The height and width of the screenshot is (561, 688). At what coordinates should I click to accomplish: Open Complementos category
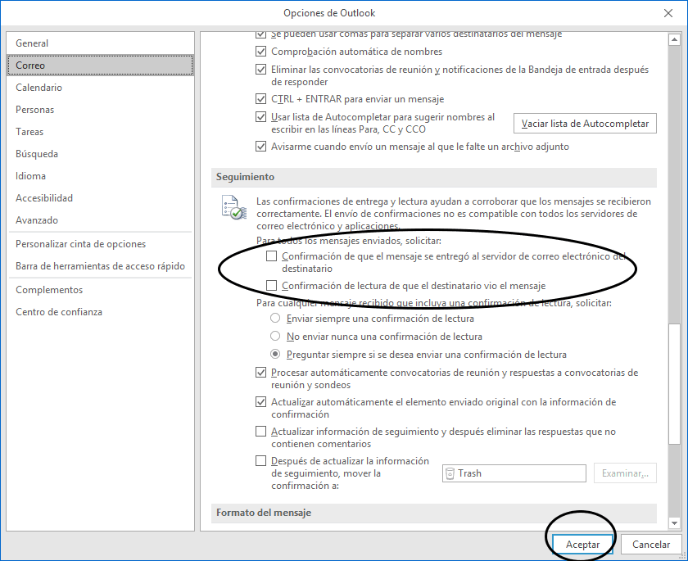(100, 289)
